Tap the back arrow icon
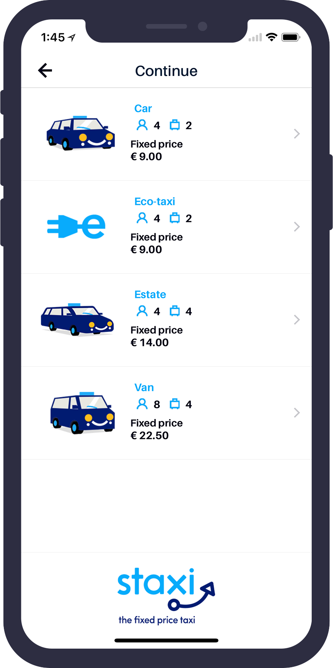The height and width of the screenshot is (668, 333). tap(45, 71)
